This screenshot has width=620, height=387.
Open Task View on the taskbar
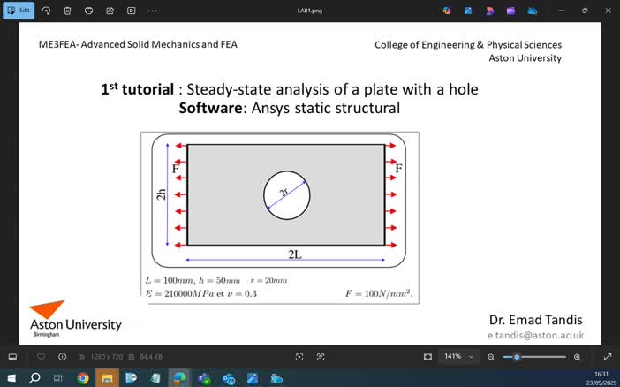click(x=58, y=378)
